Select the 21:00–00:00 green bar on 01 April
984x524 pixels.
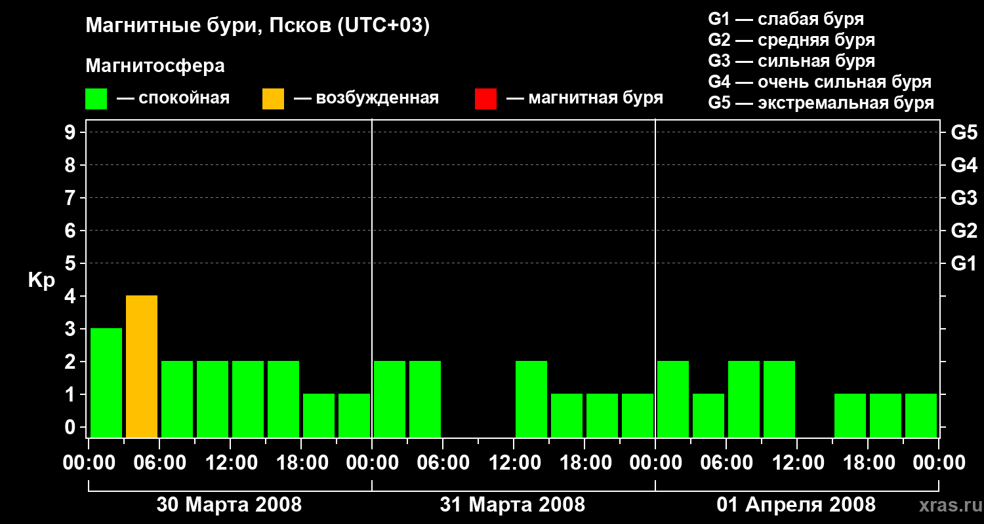[x=921, y=415]
